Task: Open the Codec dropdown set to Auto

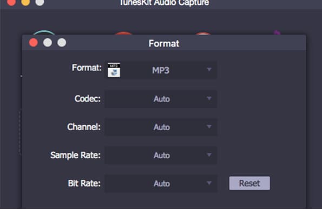Action: [161, 99]
